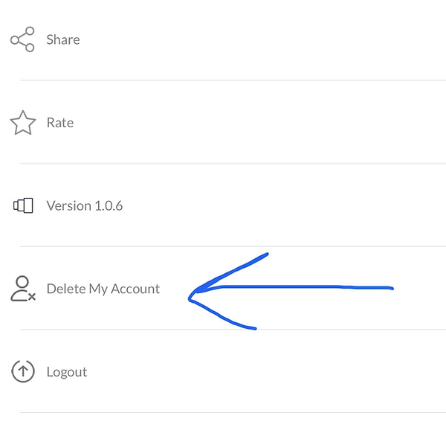The height and width of the screenshot is (439, 446).
Task: Open the Share menu entry
Action: click(x=223, y=39)
